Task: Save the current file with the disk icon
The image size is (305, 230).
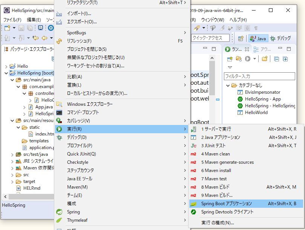Action: [x=21, y=28]
